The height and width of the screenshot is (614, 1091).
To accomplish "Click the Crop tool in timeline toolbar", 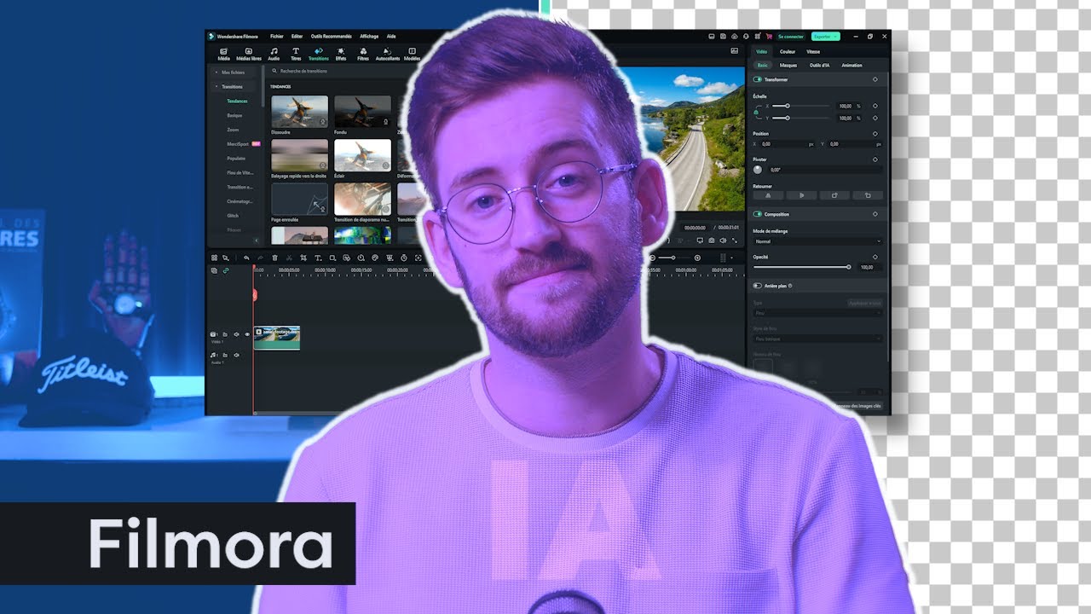I will (x=303, y=258).
